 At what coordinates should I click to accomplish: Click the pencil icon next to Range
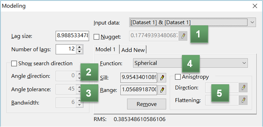coord(162,90)
